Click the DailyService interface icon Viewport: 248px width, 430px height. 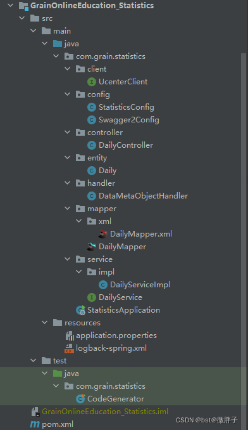[x=92, y=297]
